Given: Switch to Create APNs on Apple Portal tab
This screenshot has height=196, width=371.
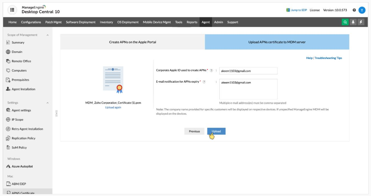Looking at the screenshot, I should pos(133,42).
